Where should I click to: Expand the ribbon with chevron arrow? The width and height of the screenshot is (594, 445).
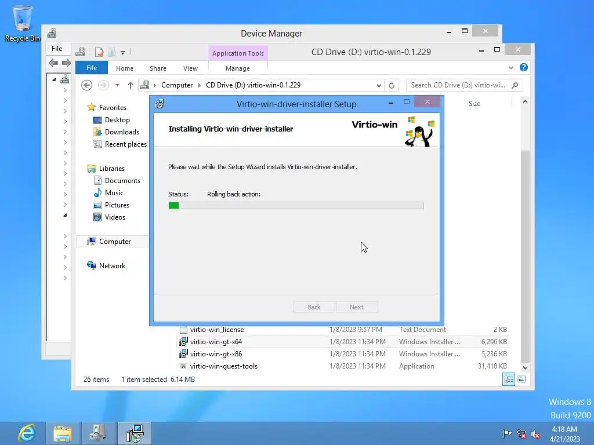[511, 68]
